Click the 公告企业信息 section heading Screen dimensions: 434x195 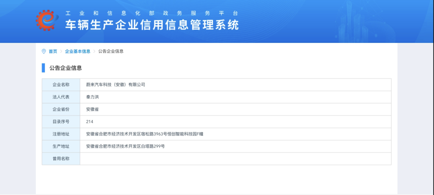click(x=66, y=68)
